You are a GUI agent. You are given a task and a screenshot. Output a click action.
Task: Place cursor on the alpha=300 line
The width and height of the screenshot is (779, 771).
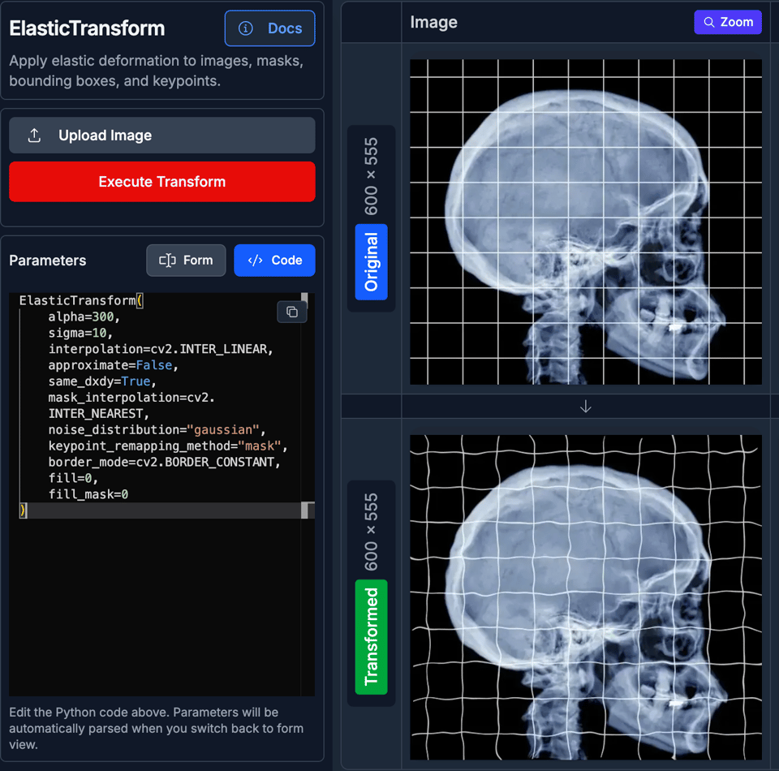(x=84, y=317)
